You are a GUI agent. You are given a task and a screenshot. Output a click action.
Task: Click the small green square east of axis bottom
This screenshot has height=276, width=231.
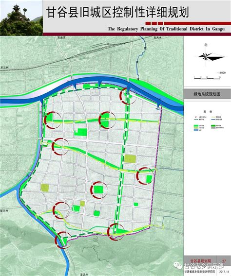tap(136, 204)
